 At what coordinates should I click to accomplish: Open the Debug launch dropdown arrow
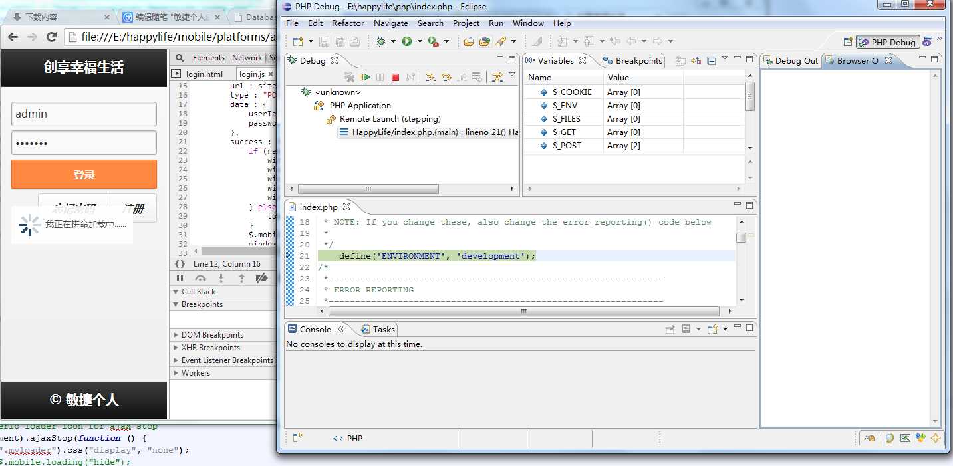click(x=393, y=41)
